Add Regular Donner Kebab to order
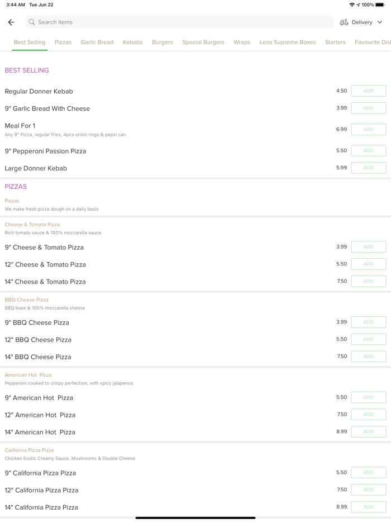 point(368,91)
